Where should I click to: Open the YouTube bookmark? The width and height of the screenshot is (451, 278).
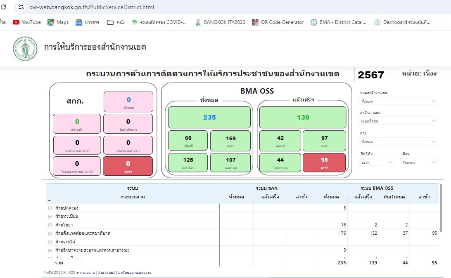(27, 22)
